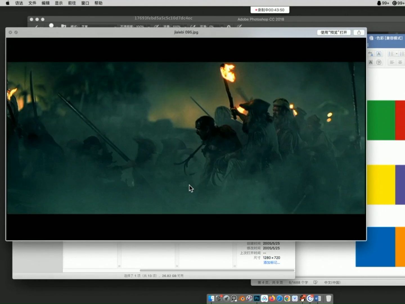405x304 pixels.
Task: Open the 访达 menu
Action: [x=19, y=3]
